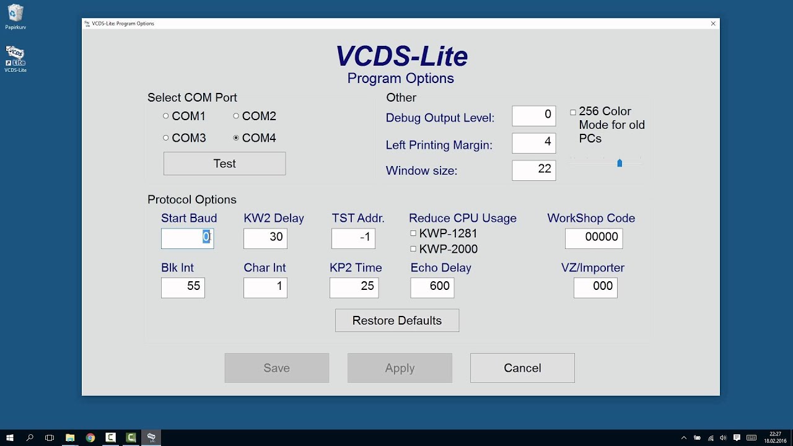793x446 pixels.
Task: Click the Window size value field
Action: (534, 170)
